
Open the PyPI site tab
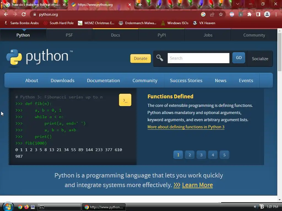162,35
